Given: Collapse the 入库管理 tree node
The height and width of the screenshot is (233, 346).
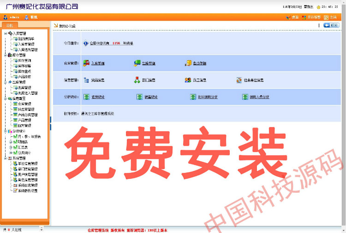Looking at the screenshot, I should tap(5, 33).
